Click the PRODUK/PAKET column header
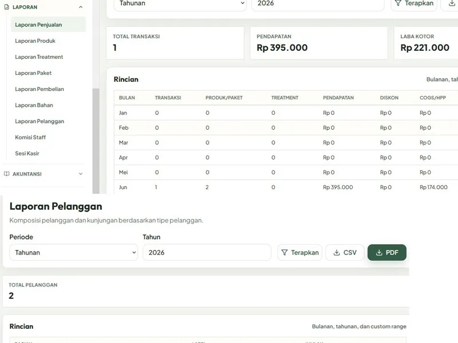Screen dimensions: 458x343 point(224,98)
